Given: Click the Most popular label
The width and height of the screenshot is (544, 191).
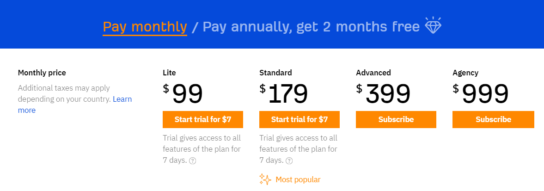Looking at the screenshot, I should coord(298,179).
